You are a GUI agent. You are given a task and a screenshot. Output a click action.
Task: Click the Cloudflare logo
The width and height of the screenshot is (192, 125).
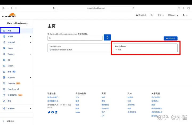[9, 15]
